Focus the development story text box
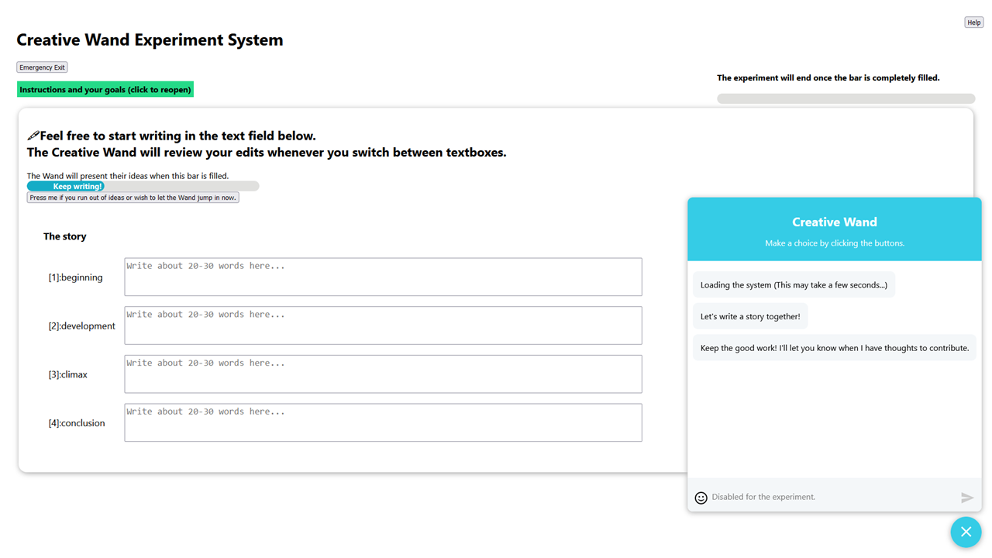The height and width of the screenshot is (558, 992). (x=383, y=325)
